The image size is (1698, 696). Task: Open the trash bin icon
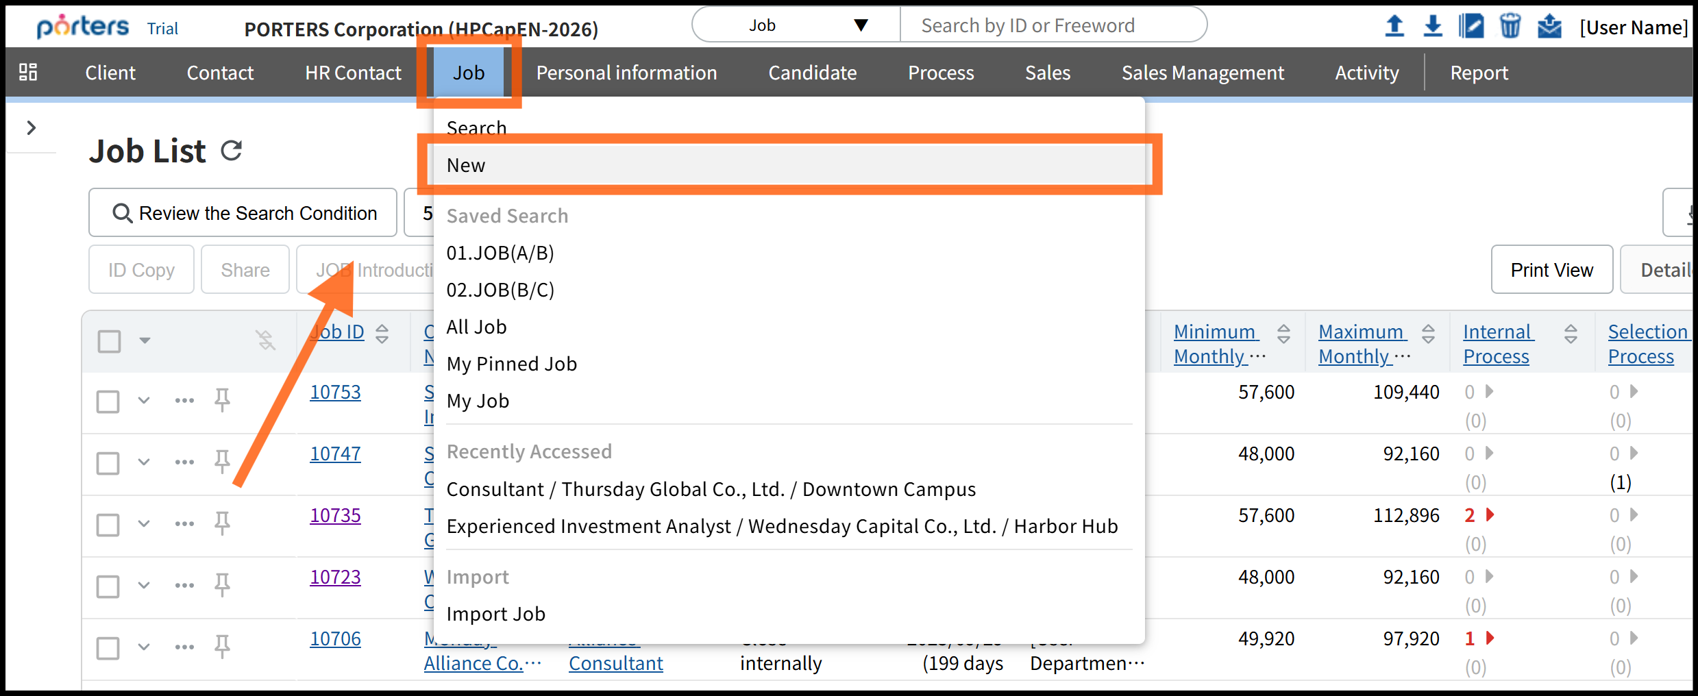click(1510, 27)
